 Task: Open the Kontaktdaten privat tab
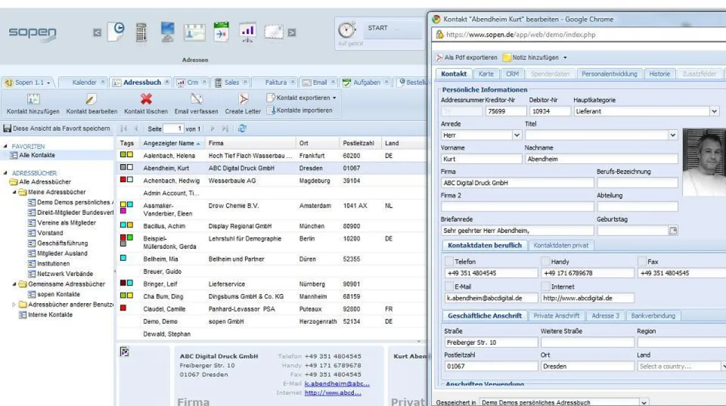click(x=561, y=245)
